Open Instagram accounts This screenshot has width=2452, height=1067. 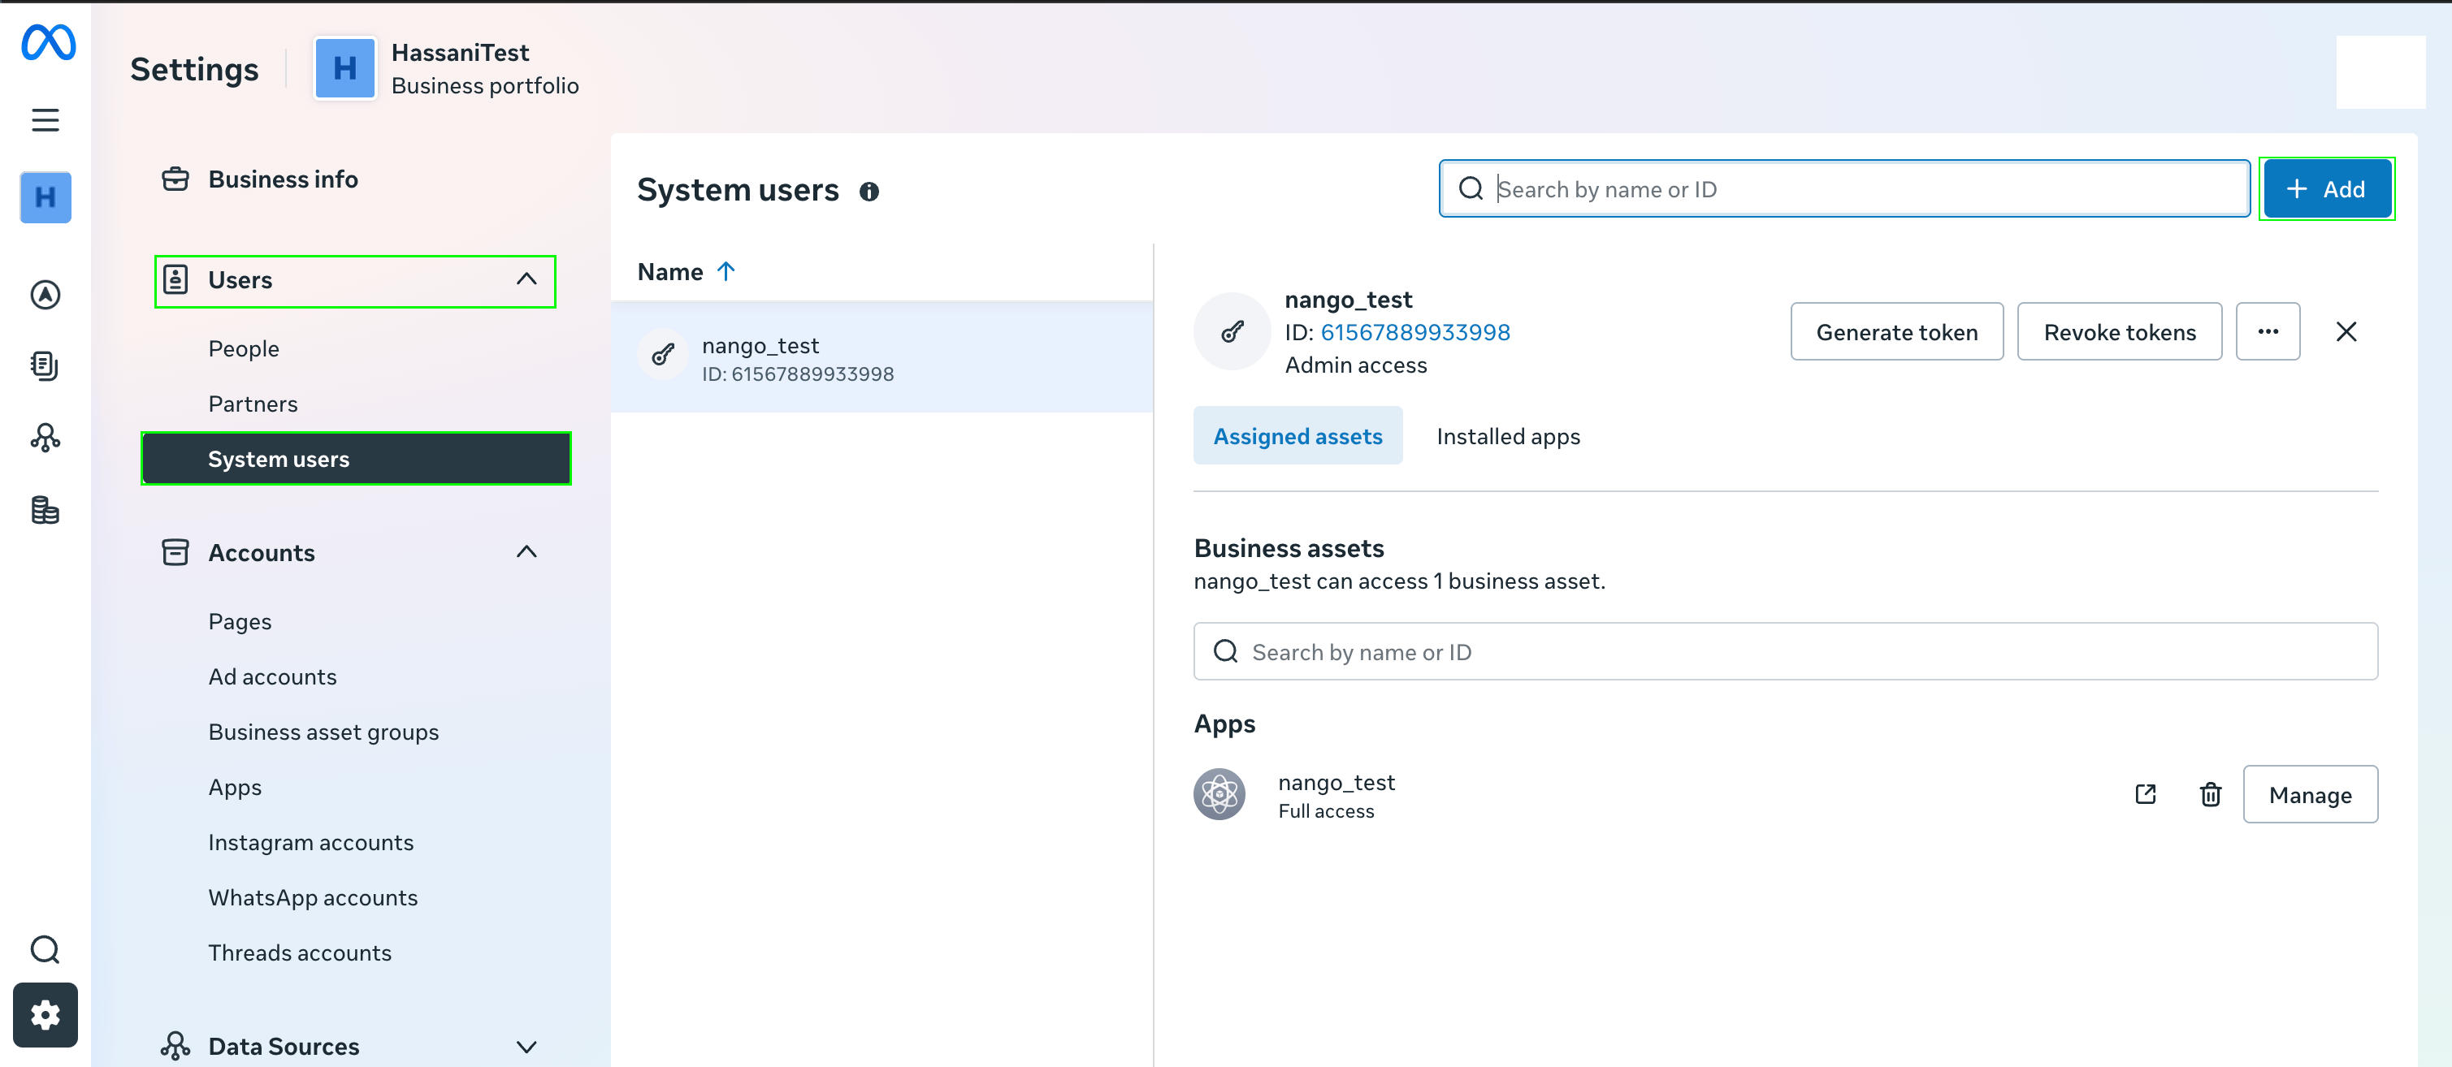click(x=310, y=841)
